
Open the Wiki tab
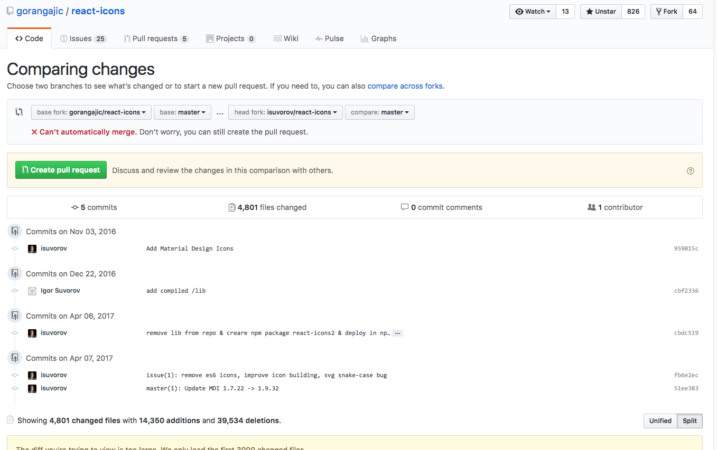286,39
